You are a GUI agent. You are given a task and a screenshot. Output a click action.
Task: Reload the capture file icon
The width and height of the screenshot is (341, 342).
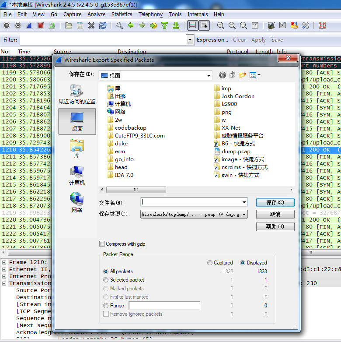103,25
